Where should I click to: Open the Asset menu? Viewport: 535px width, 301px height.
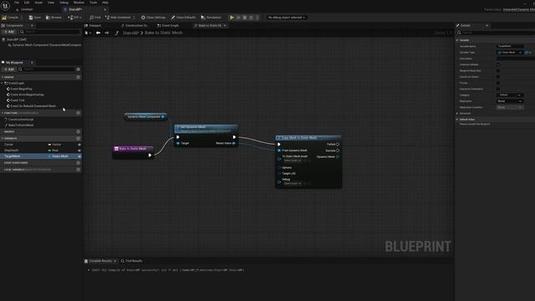coord(38,3)
